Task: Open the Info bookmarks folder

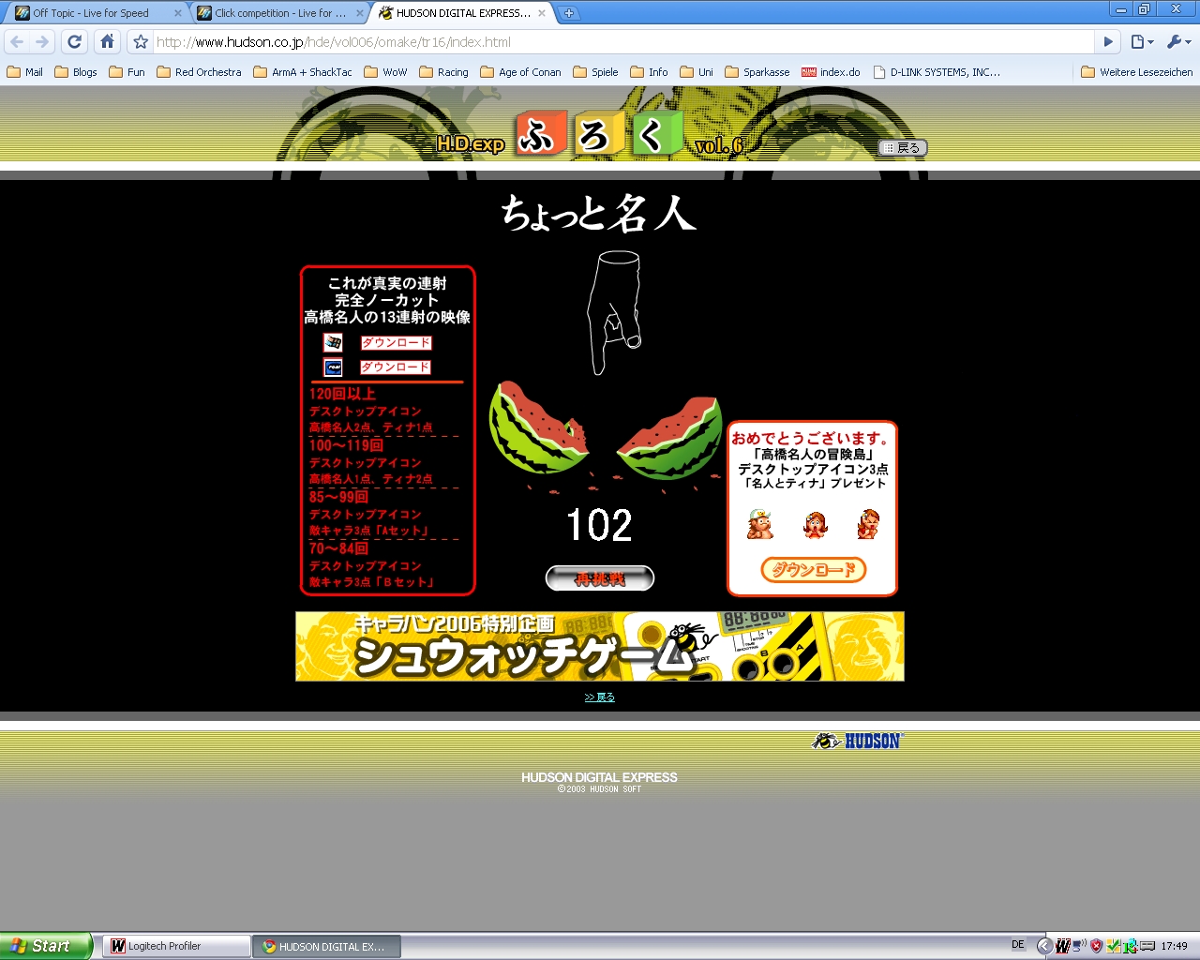Action: coord(649,72)
